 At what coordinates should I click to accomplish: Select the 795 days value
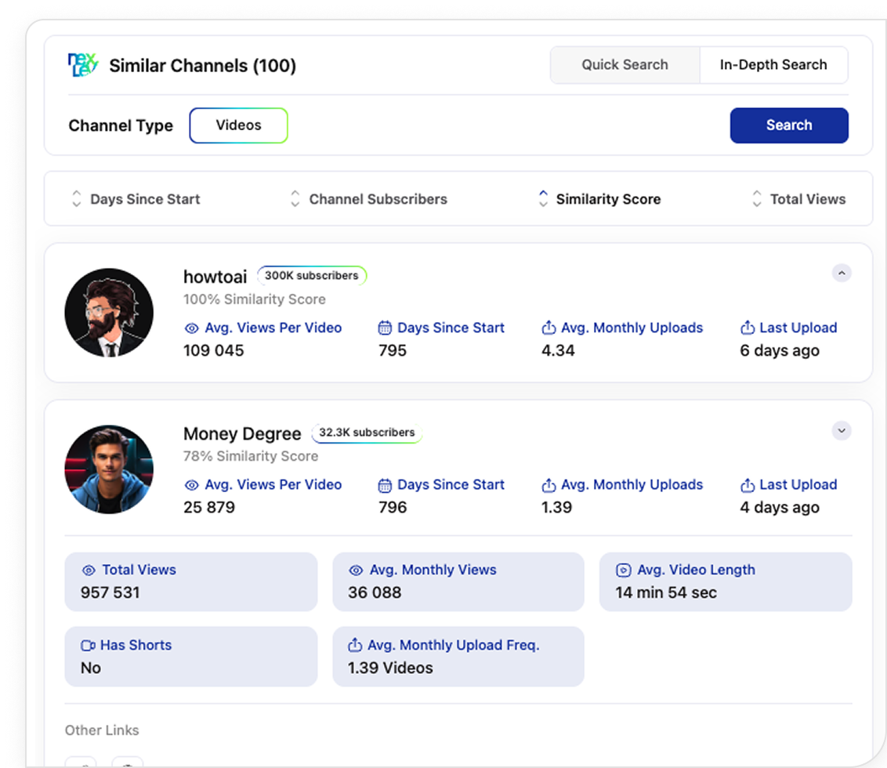pyautogui.click(x=393, y=351)
